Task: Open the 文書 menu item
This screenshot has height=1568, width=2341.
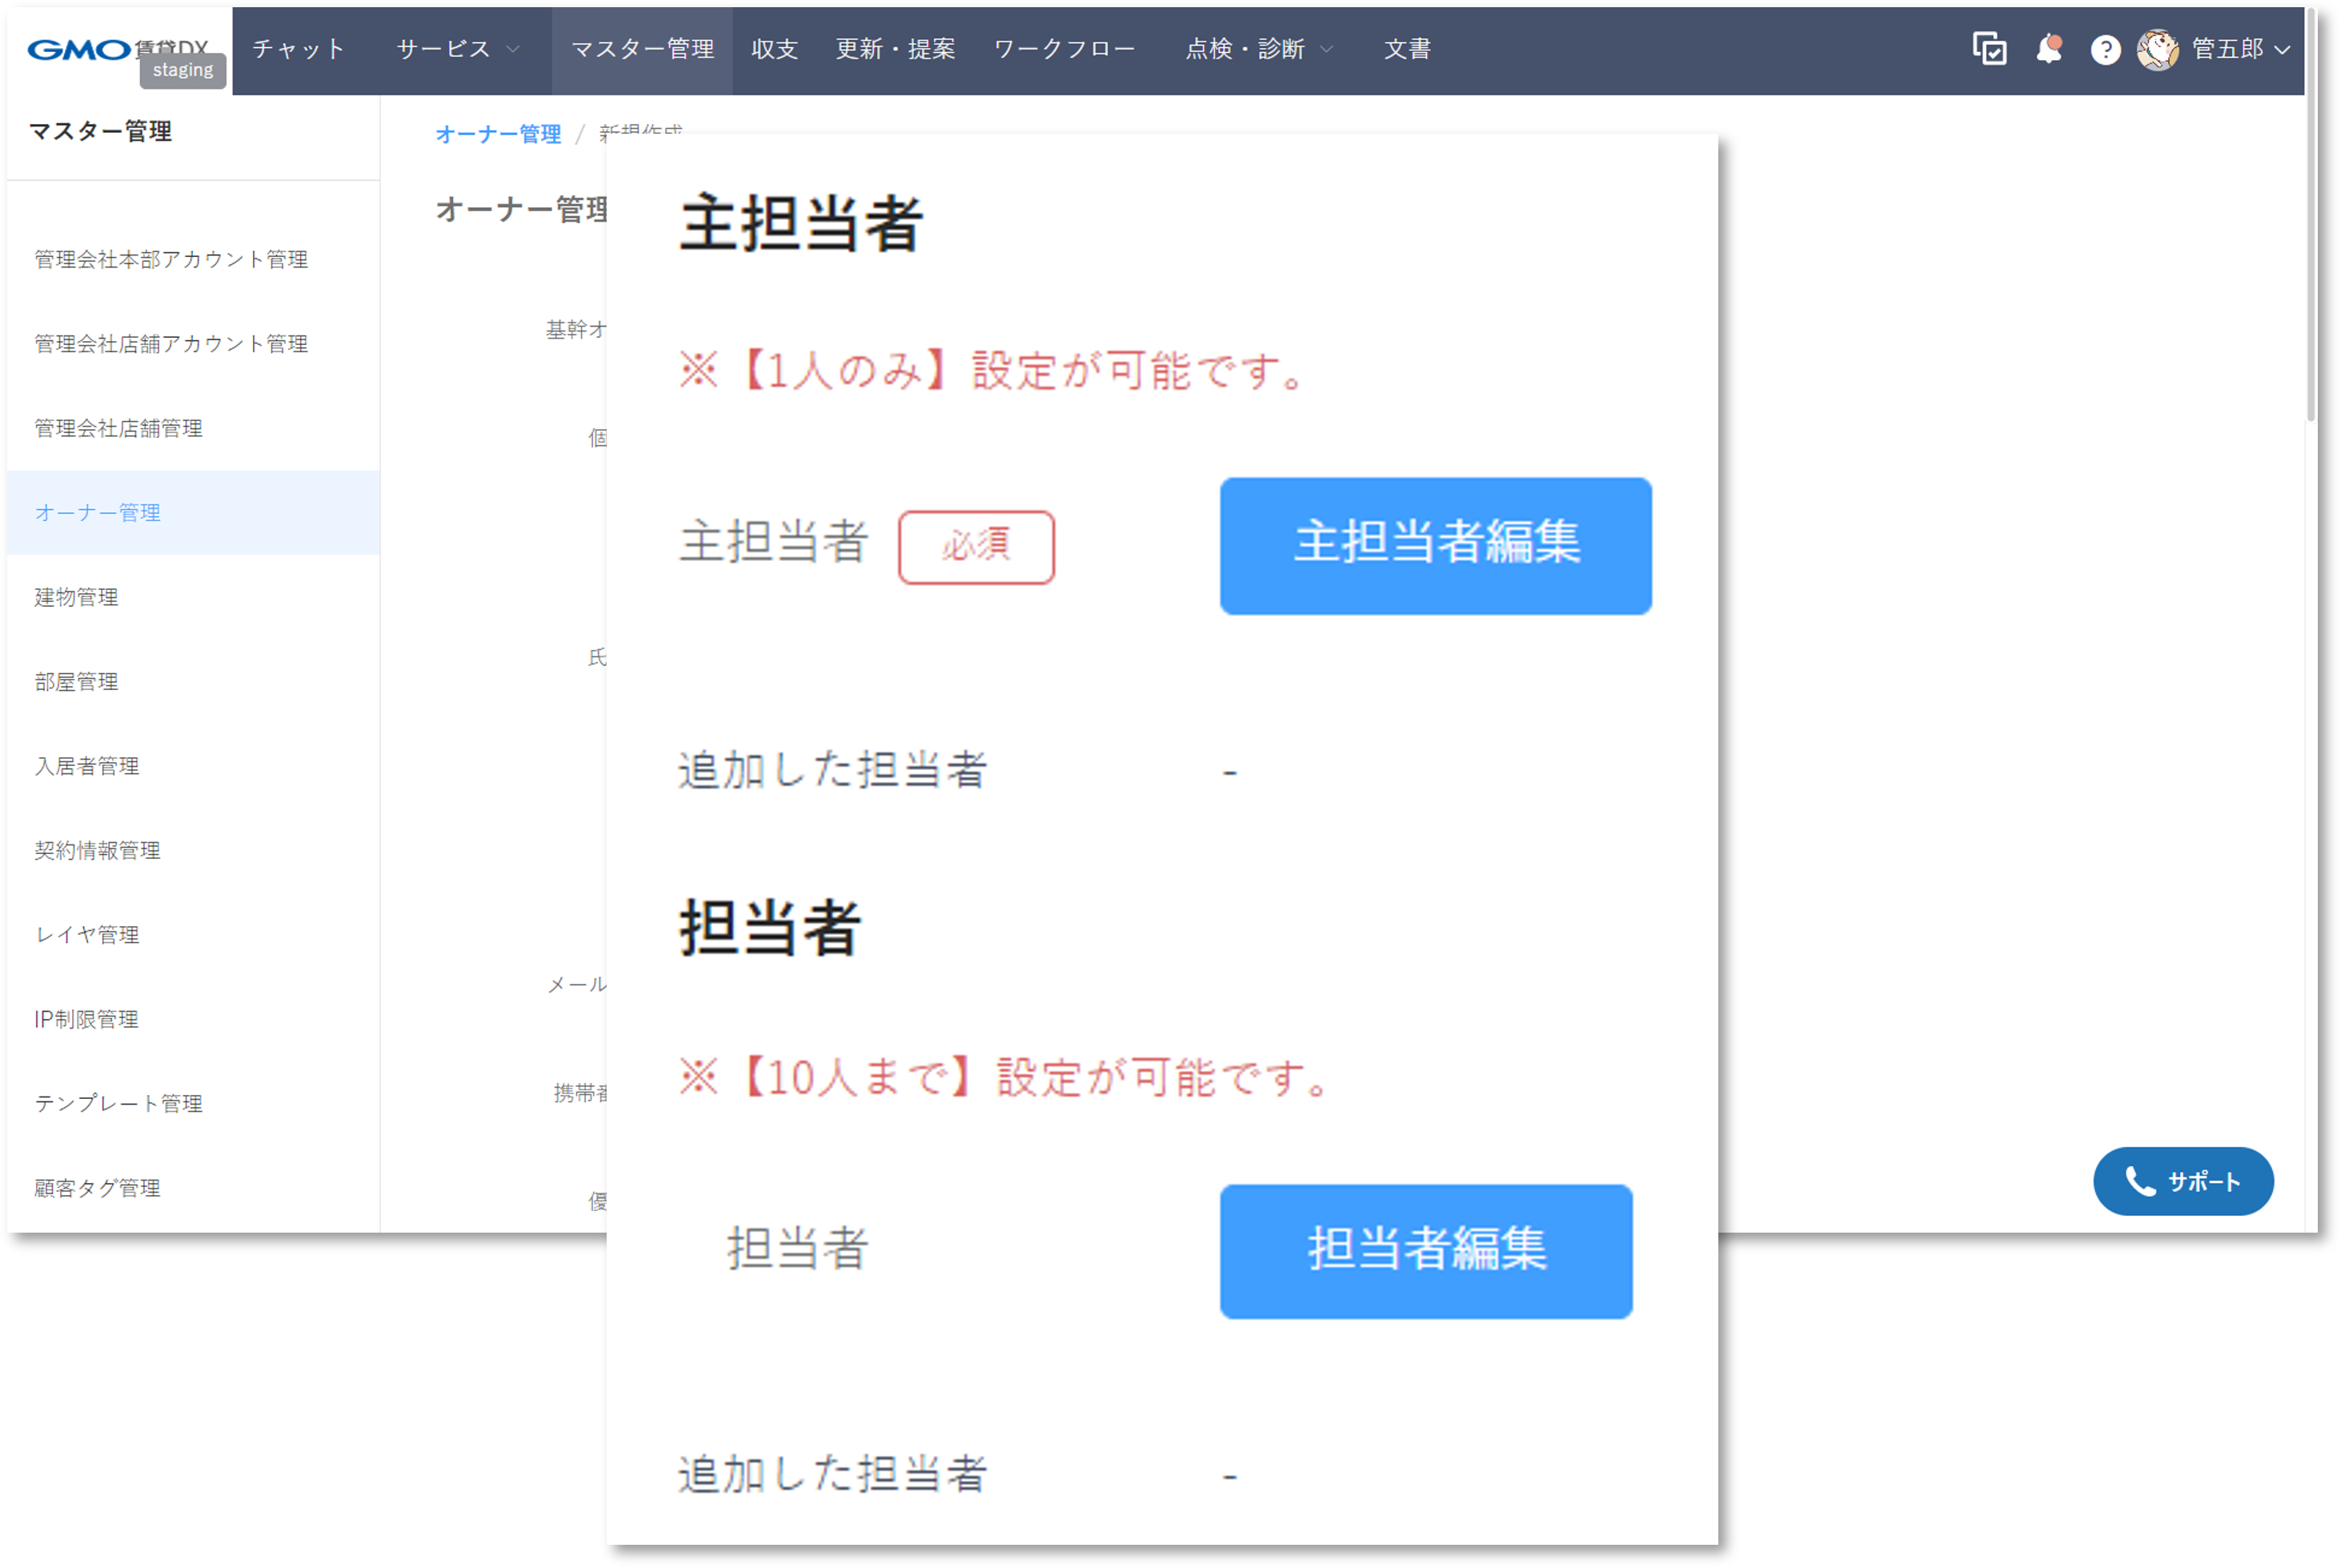Action: (1407, 49)
